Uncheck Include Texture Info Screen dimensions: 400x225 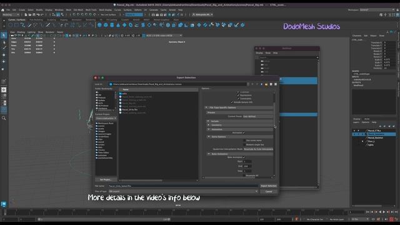point(232,102)
